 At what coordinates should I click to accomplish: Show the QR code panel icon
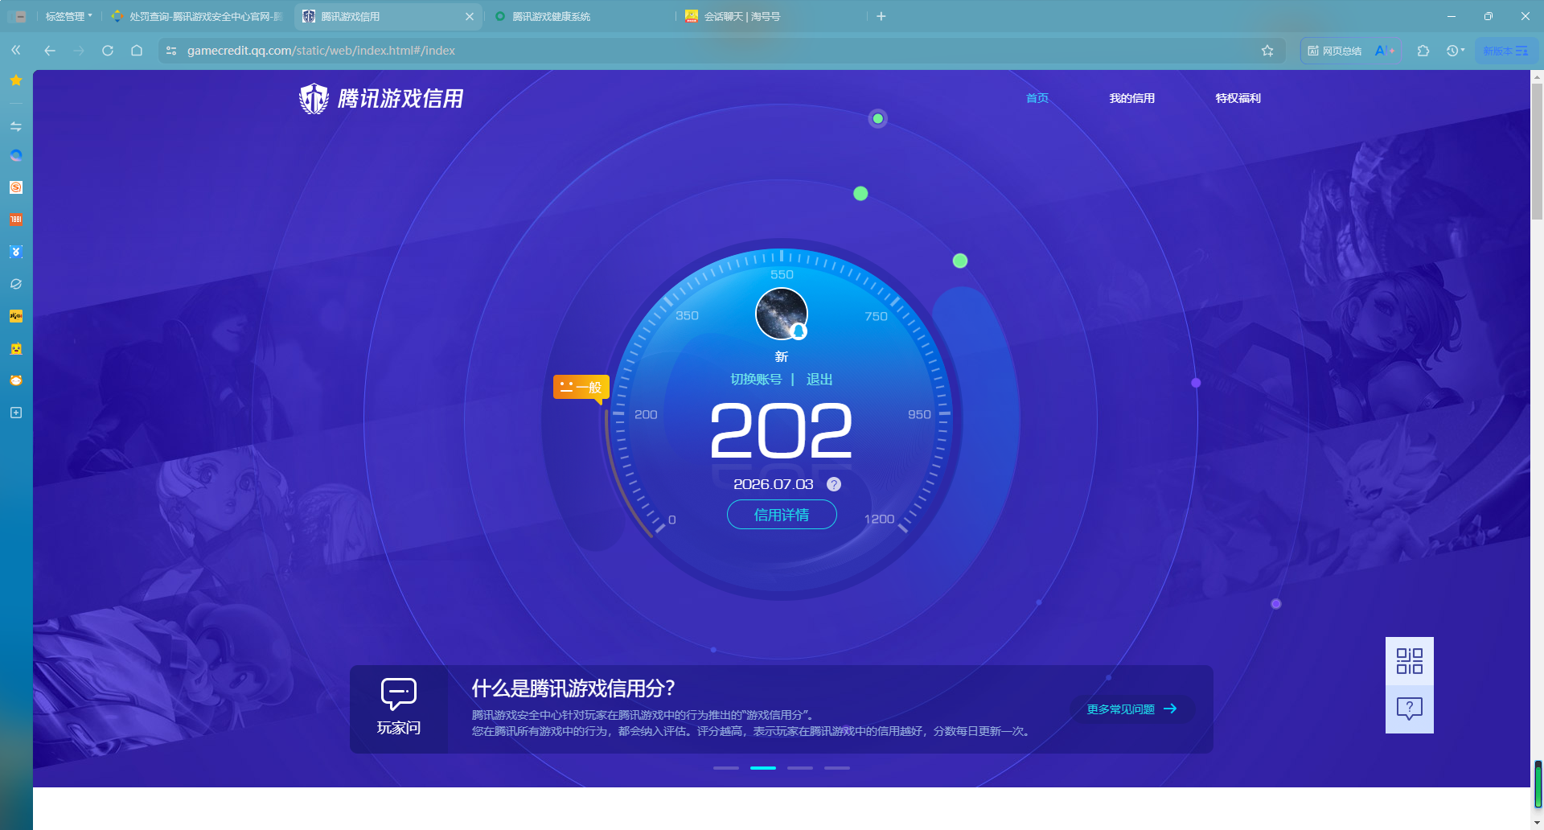coord(1410,661)
